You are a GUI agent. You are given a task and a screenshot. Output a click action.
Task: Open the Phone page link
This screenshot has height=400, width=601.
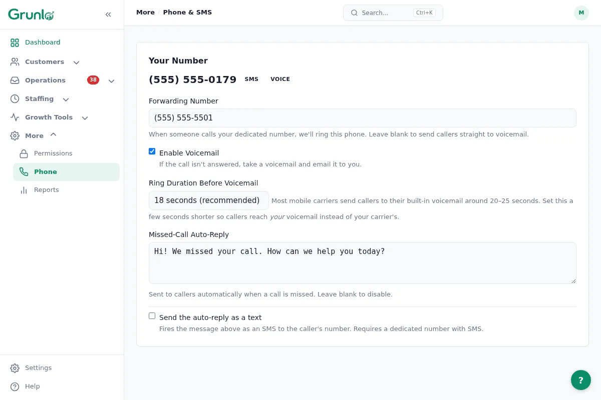[x=66, y=172]
